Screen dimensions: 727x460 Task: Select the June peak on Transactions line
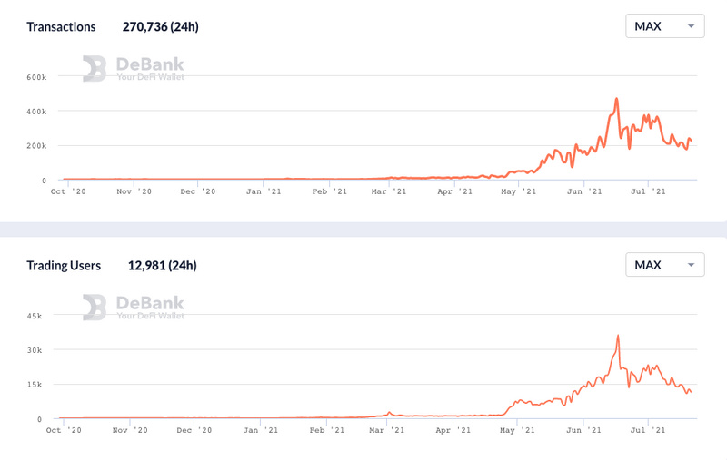click(x=617, y=99)
